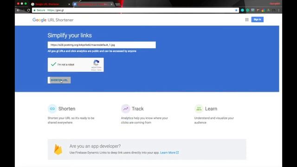Click the Simplify your links heading
The width and height of the screenshot is (297, 167).
click(x=70, y=35)
